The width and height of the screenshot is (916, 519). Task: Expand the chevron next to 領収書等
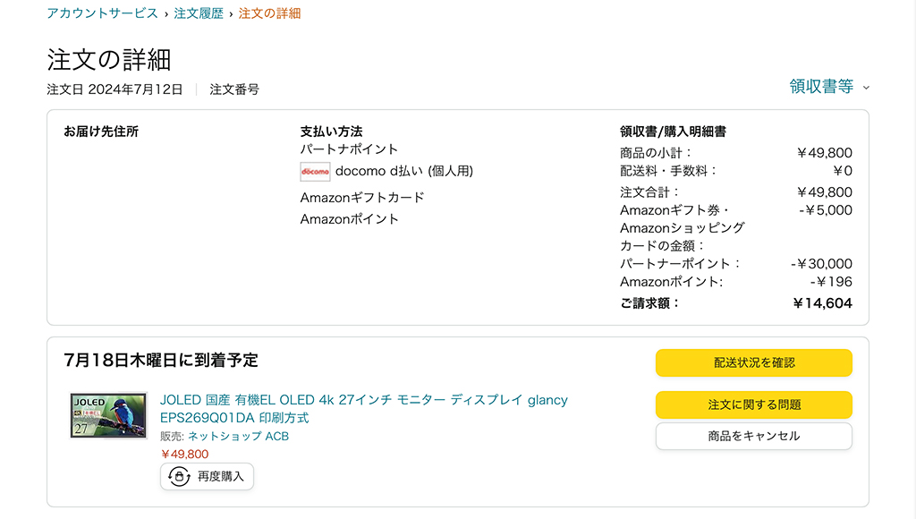point(866,88)
